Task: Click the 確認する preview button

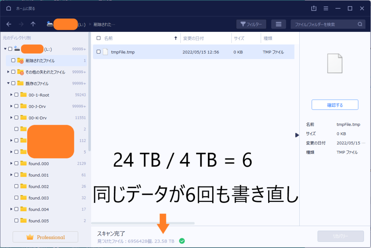Action: [x=334, y=104]
